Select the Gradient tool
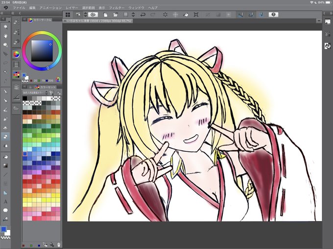 5,166
